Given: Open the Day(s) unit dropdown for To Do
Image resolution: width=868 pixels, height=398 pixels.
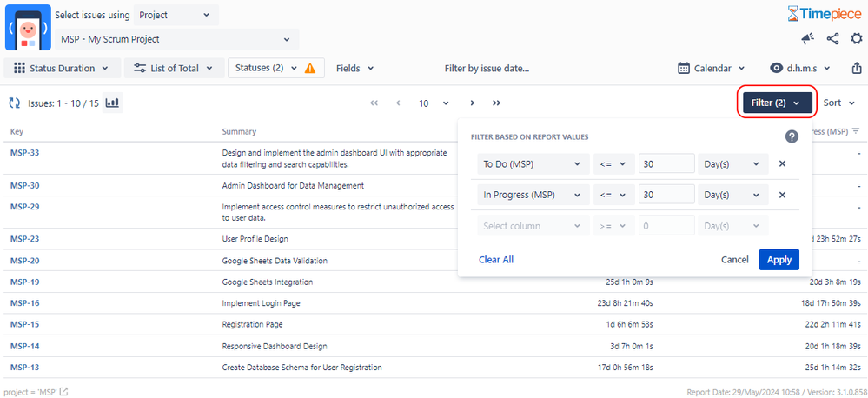Looking at the screenshot, I should point(733,164).
